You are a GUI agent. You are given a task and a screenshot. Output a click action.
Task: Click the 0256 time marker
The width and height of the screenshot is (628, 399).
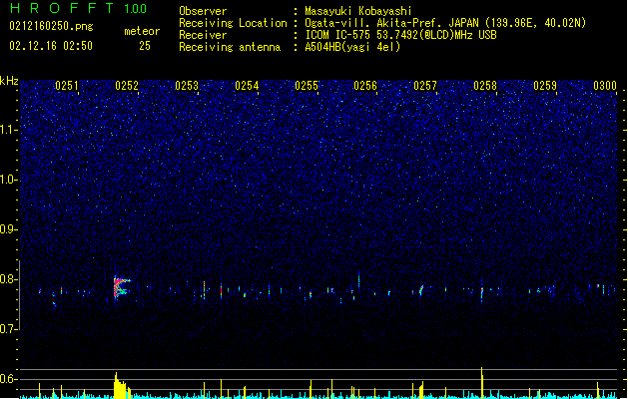(x=365, y=86)
